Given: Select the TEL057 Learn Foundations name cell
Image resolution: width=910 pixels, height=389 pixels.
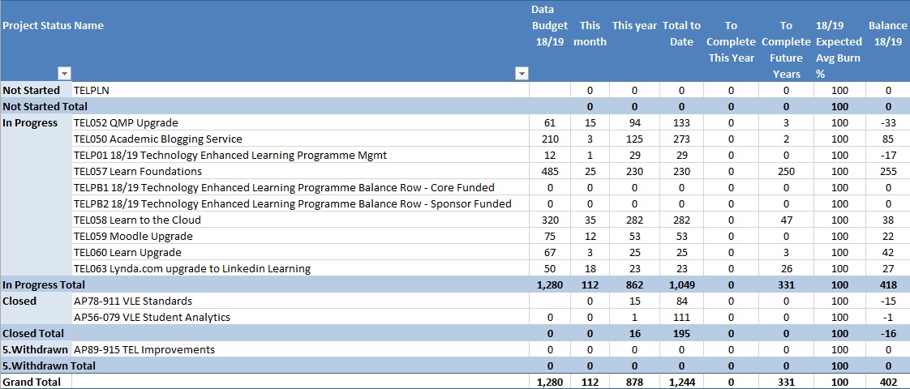Looking at the screenshot, I should [x=137, y=171].
